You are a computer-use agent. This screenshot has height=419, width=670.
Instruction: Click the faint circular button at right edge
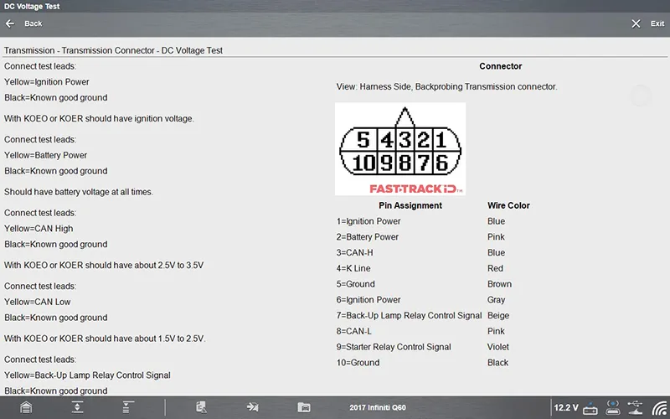[641, 96]
